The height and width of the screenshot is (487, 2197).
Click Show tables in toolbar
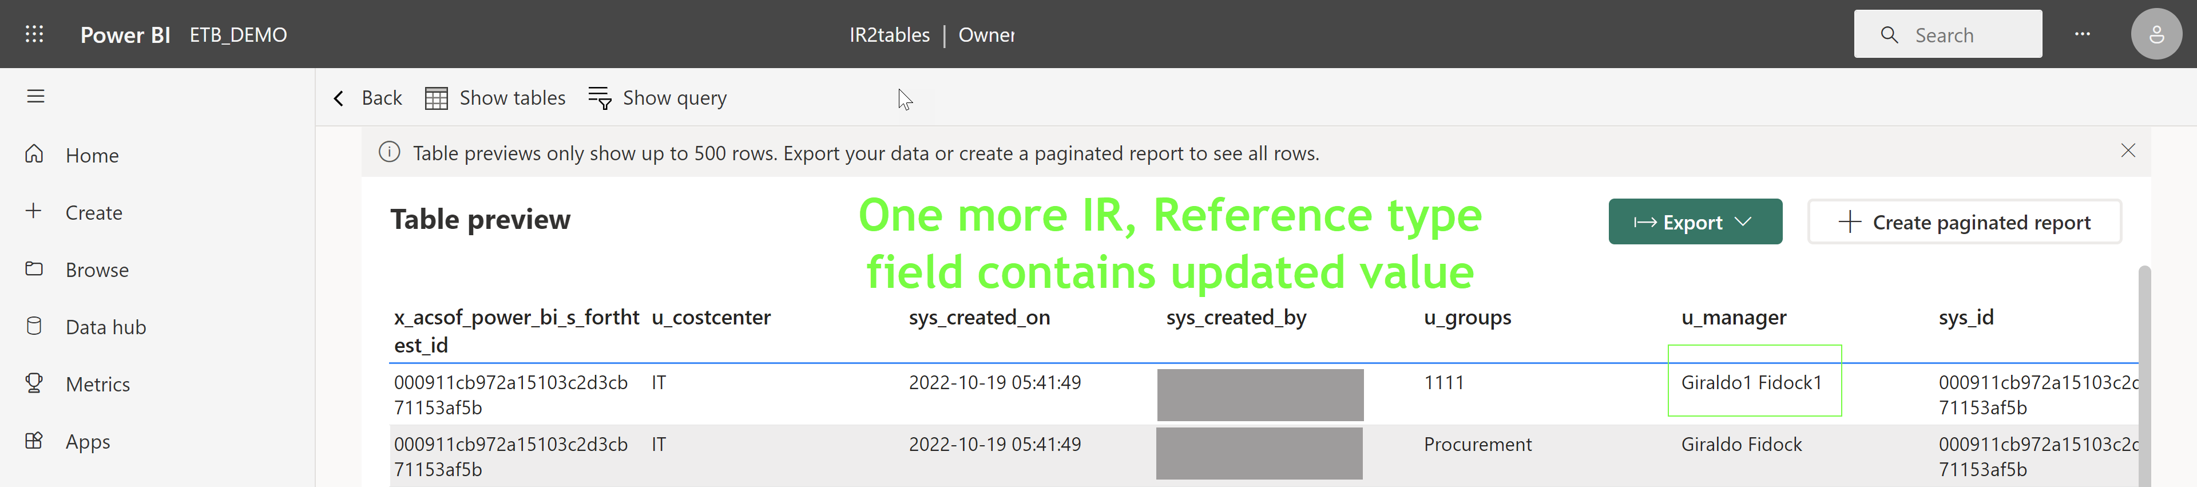(x=495, y=98)
